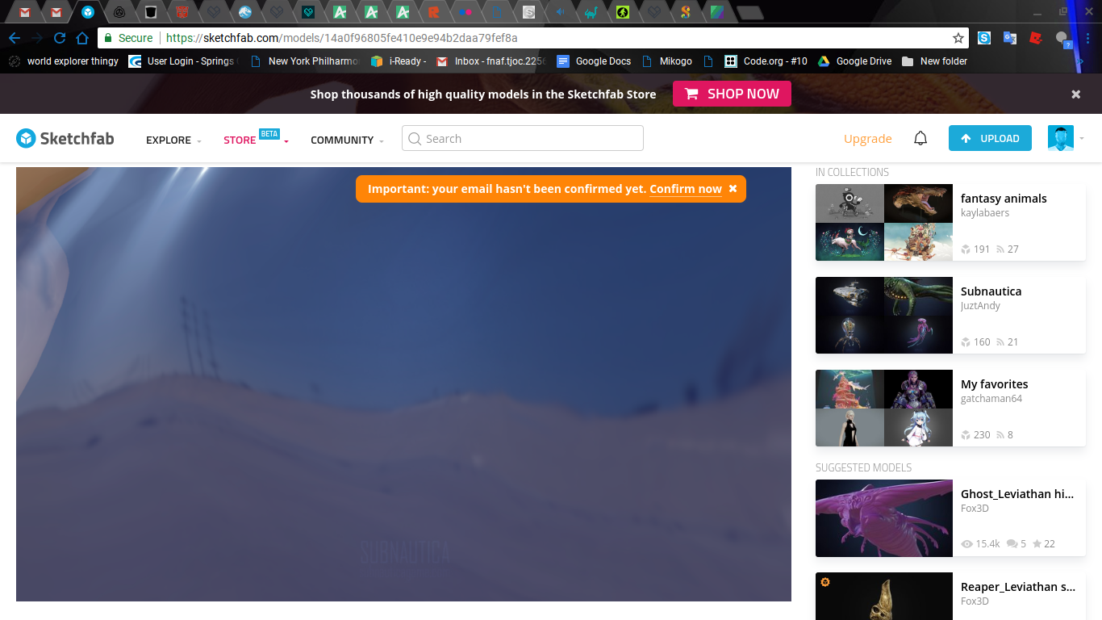
Task: Switch to the first Gmail tab
Action: [x=25, y=12]
